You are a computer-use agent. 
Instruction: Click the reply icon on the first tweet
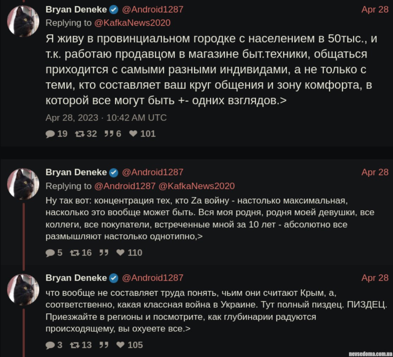click(51, 134)
